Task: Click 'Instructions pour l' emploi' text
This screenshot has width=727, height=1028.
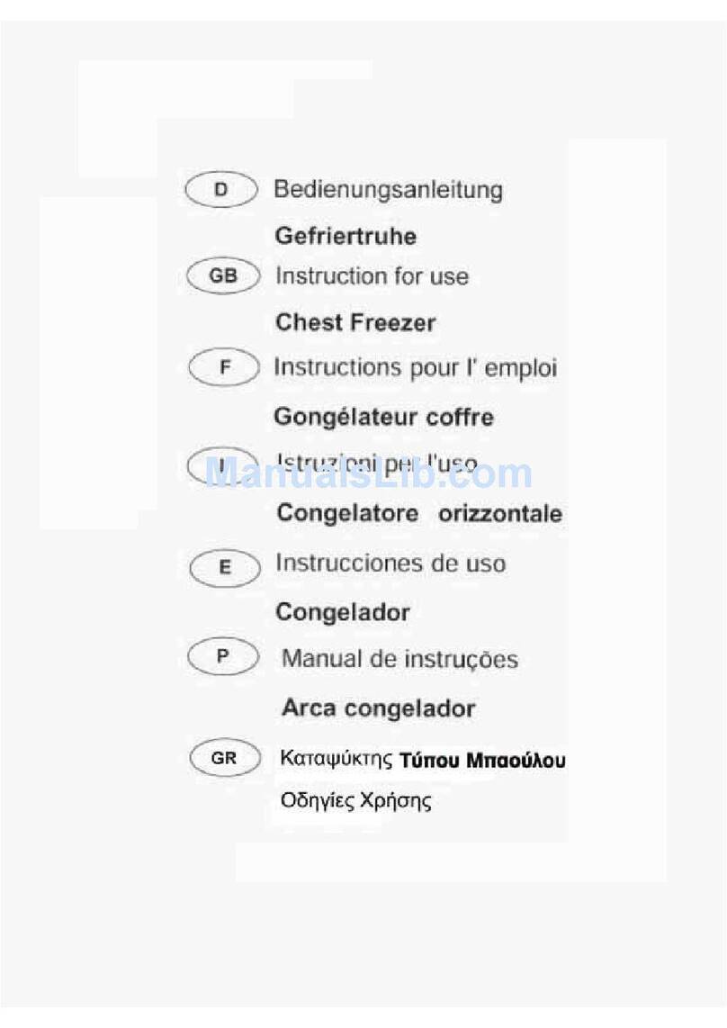Action: pos(416,368)
